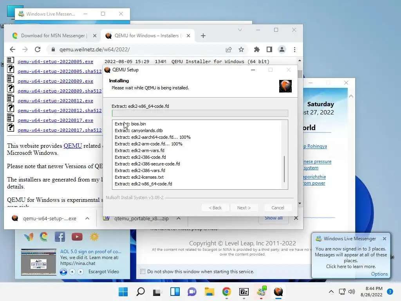Reload the QEMU page
The width and height of the screenshot is (401, 301).
pos(38,49)
